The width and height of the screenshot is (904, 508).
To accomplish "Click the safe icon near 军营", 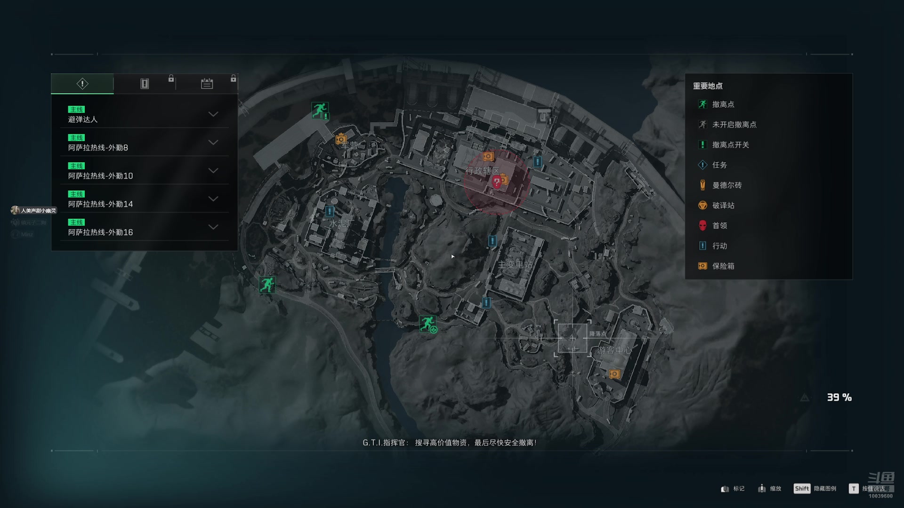I will coord(341,139).
